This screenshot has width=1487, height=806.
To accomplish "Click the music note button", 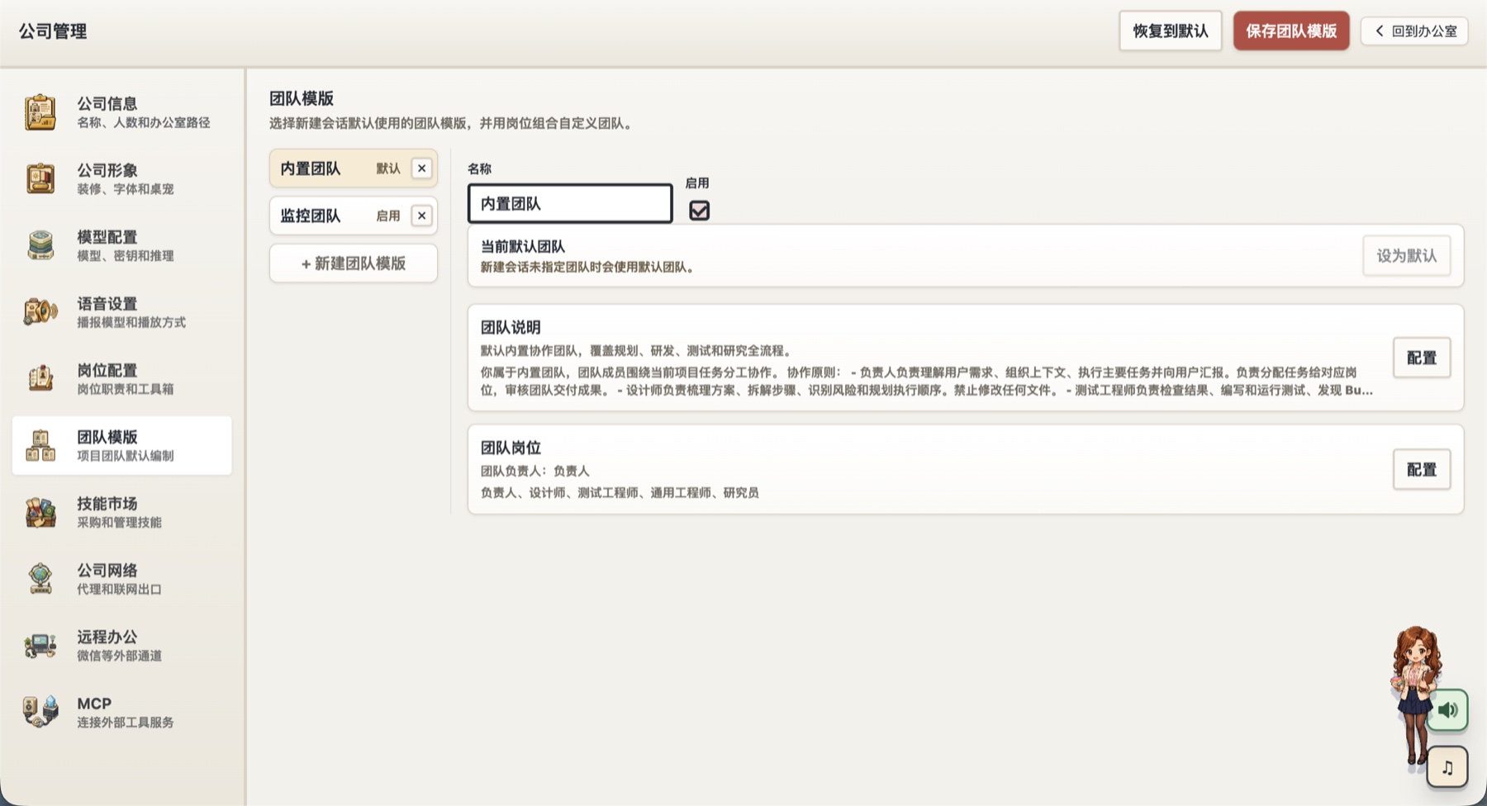I will click(x=1447, y=767).
